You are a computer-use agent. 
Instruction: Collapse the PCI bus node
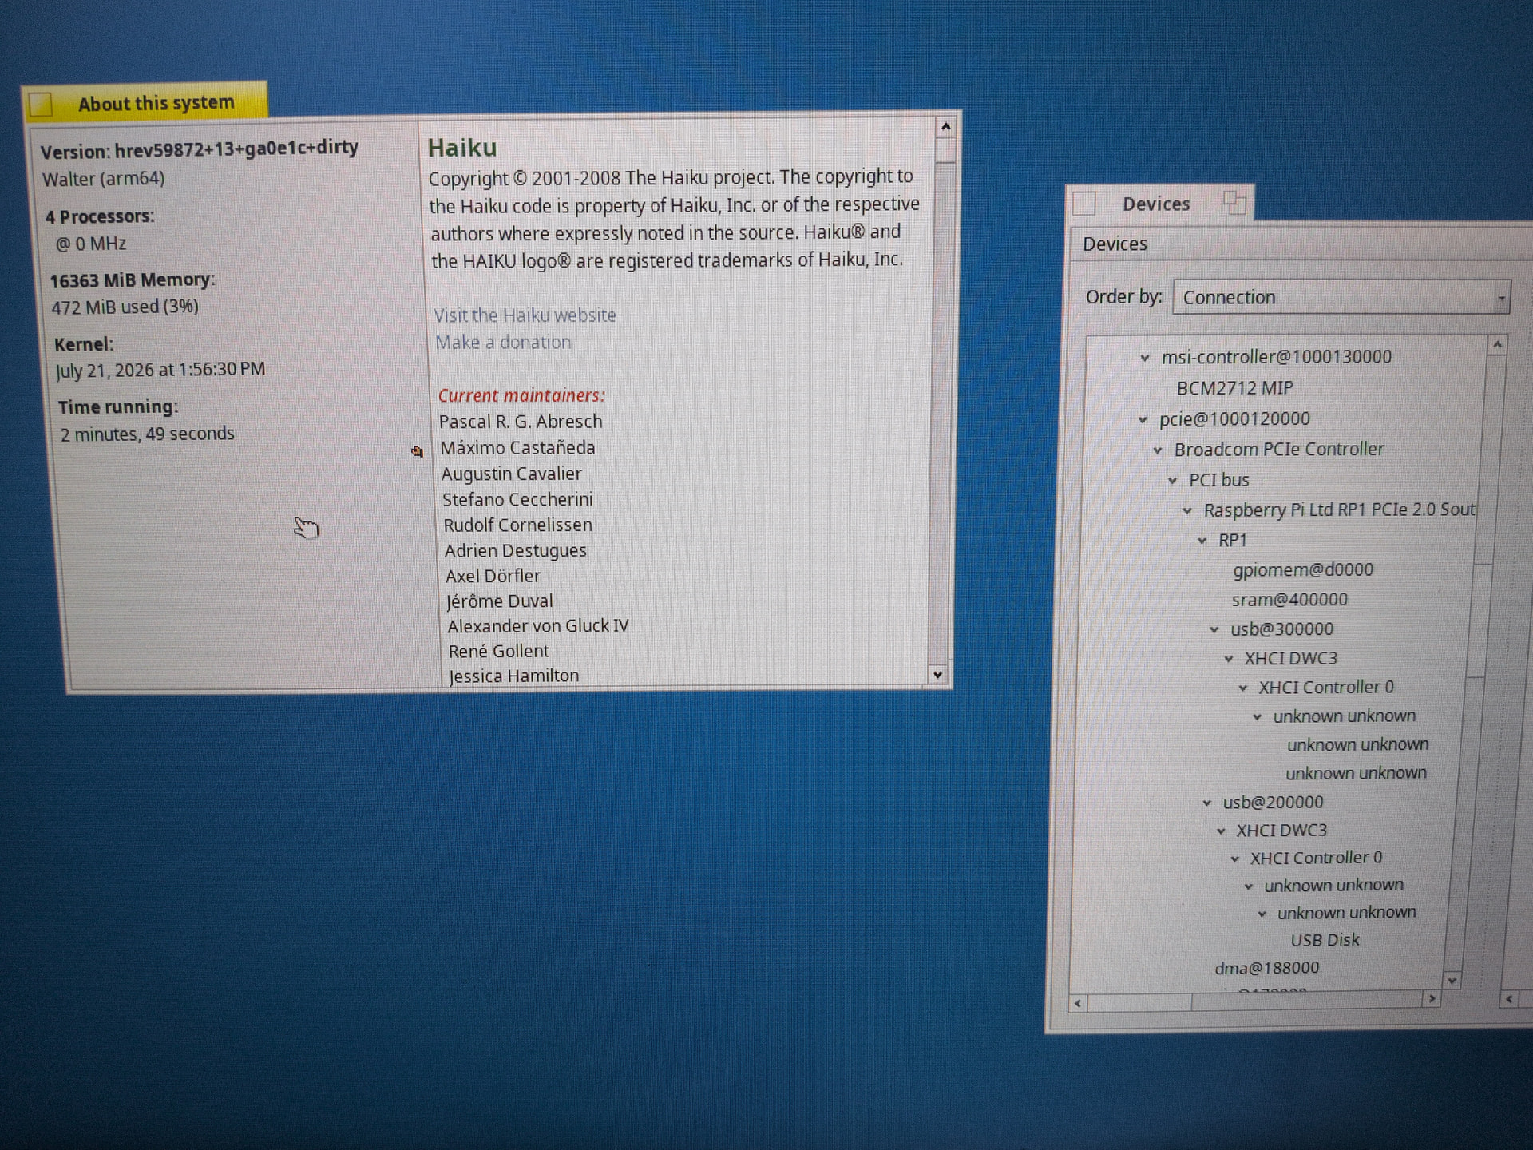[x=1172, y=481]
